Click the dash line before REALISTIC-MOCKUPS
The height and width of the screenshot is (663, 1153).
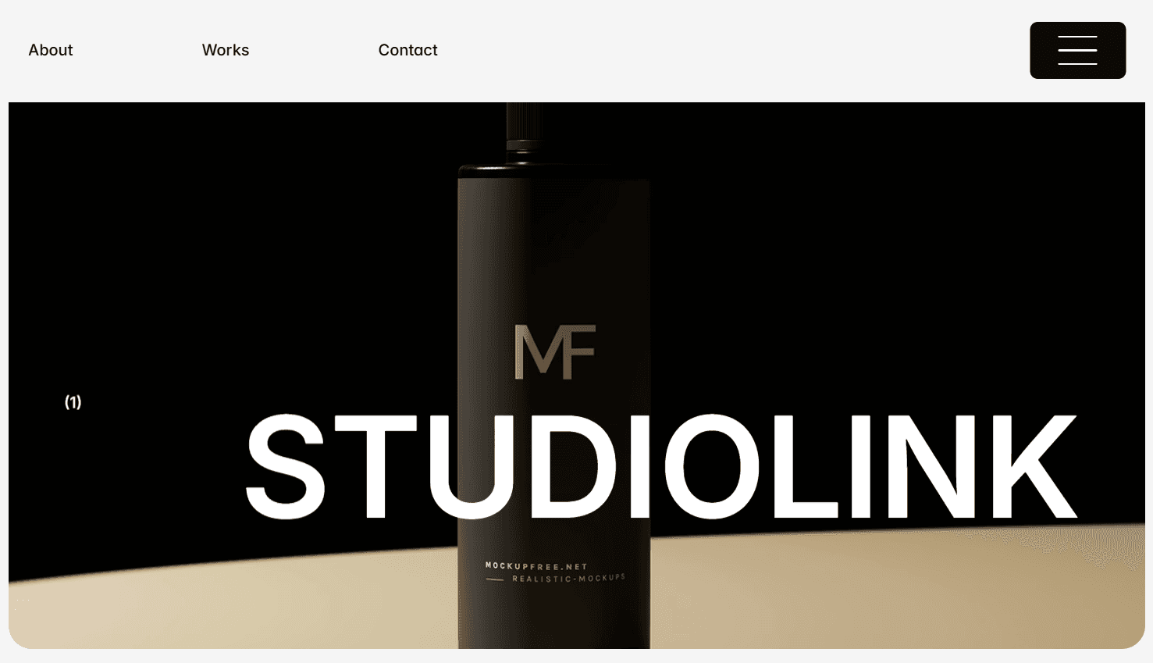point(494,579)
